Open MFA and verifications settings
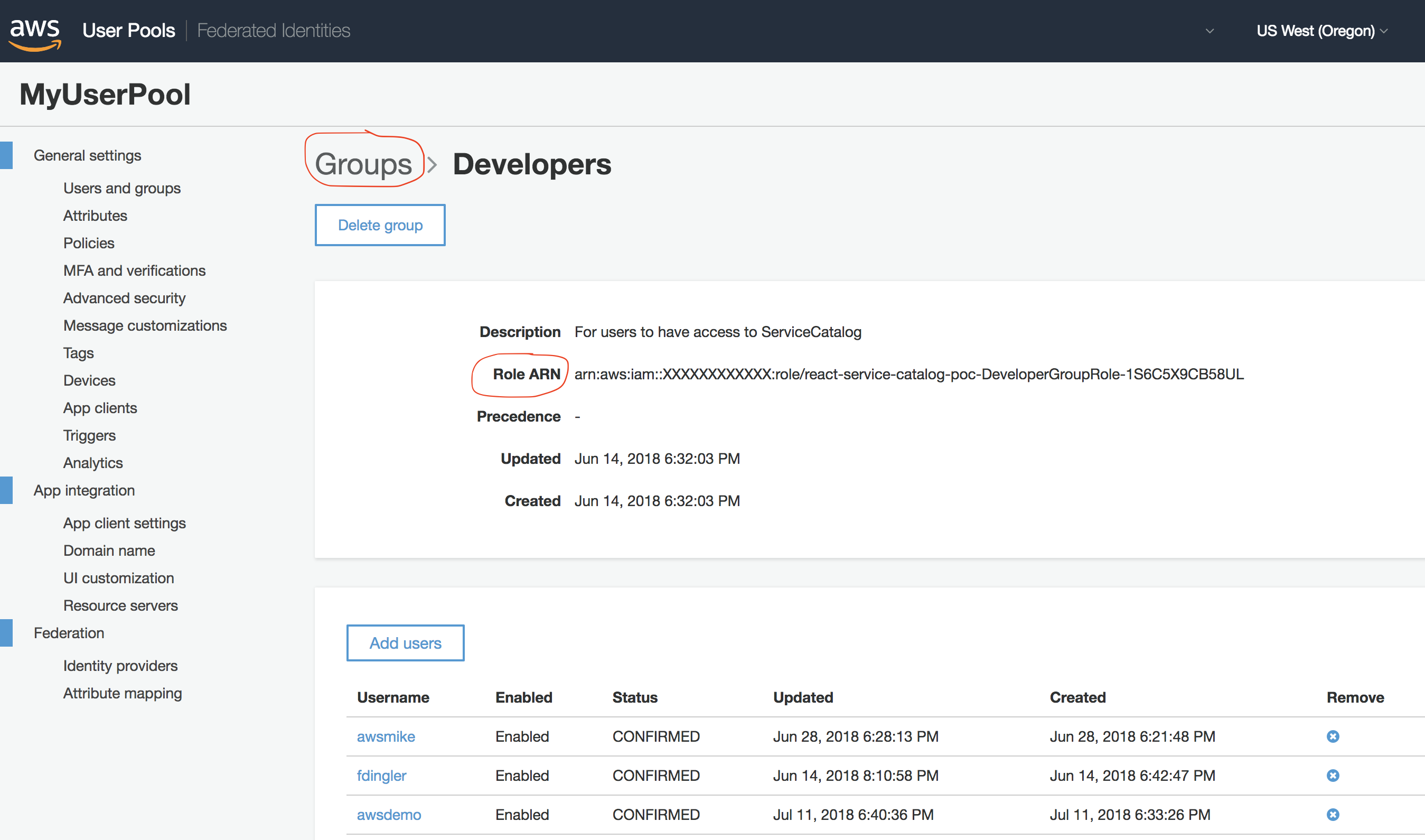The height and width of the screenshot is (840, 1425). 134,270
